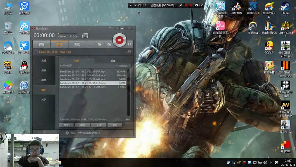This screenshot has width=296, height=167.
Task: Switch to the second tab in output panel
Action: (113, 61)
